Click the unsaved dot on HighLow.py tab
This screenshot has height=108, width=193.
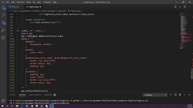(40, 7)
